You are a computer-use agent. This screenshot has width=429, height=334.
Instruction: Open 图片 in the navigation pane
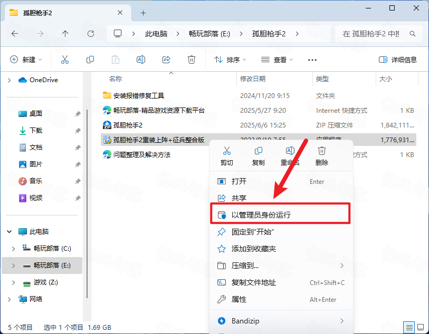point(35,164)
